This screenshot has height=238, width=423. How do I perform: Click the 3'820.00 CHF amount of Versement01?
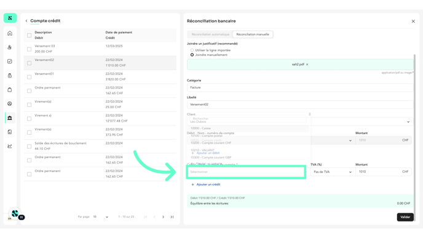pyautogui.click(x=116, y=79)
